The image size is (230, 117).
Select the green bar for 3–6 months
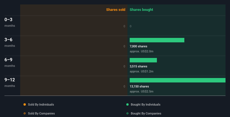pyautogui.click(x=157, y=40)
